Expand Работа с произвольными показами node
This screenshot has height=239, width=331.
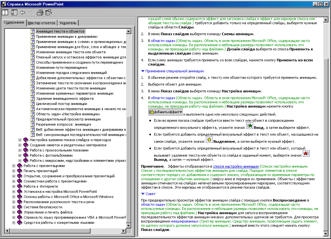click(20, 150)
